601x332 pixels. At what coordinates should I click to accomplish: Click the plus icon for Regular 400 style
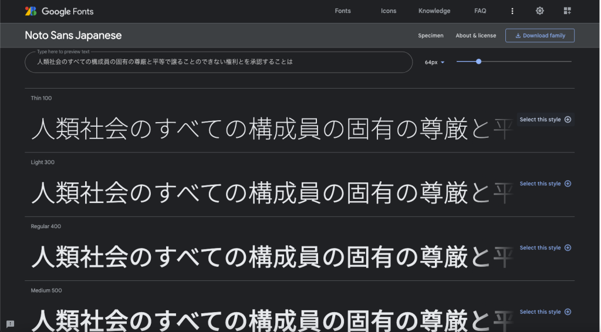(568, 248)
